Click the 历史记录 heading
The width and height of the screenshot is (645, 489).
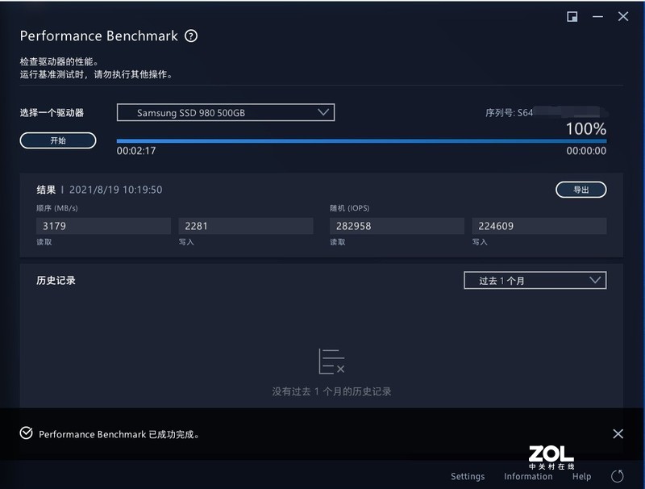point(56,280)
